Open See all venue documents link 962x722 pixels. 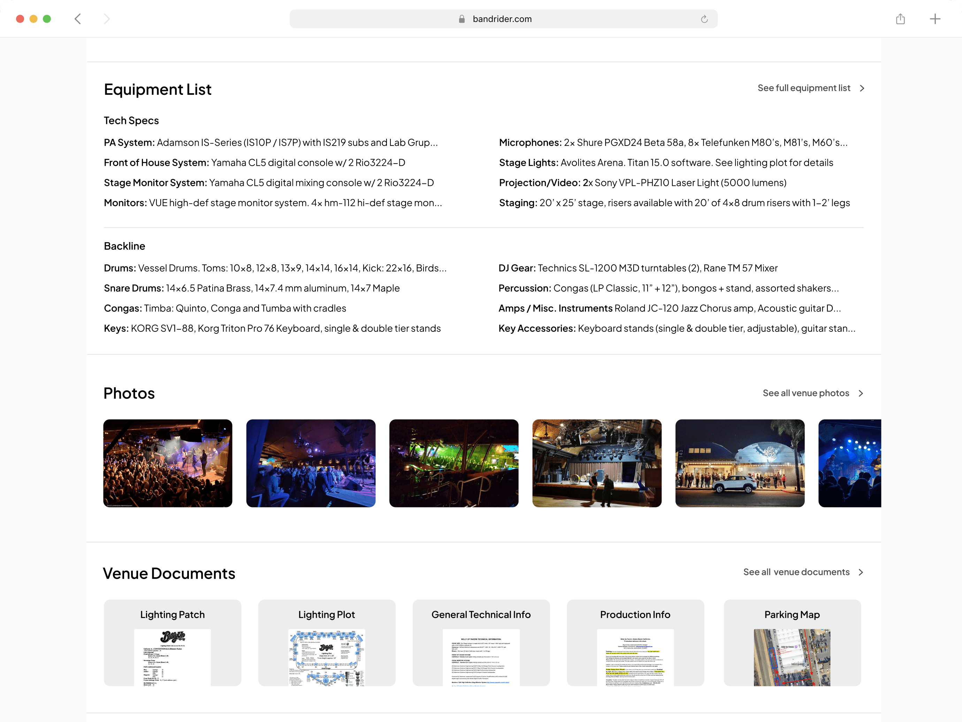[796, 572]
